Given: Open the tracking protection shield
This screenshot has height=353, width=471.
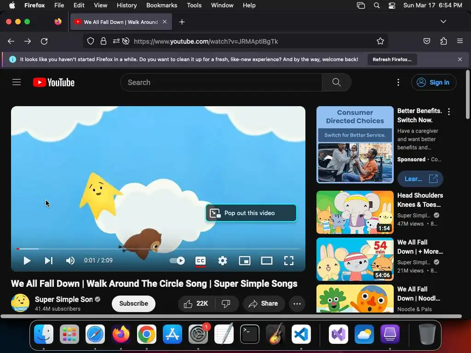Looking at the screenshot, I should point(91,41).
